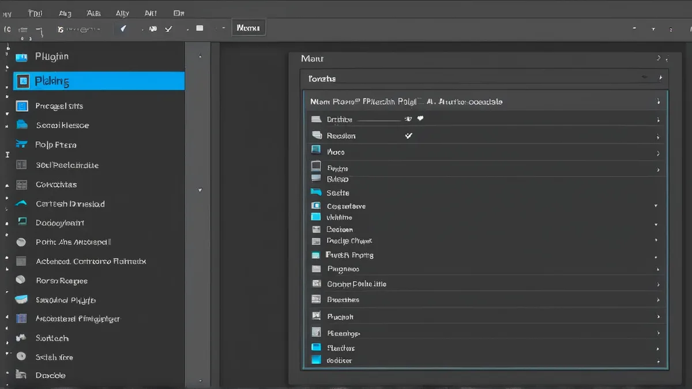
Task: Open the 'Alis' menu in the menu bar
Action: tap(93, 13)
